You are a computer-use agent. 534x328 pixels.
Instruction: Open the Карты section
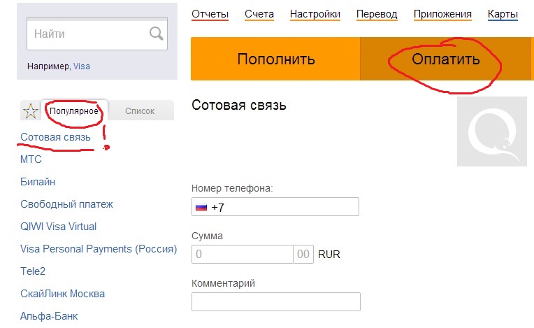click(503, 14)
